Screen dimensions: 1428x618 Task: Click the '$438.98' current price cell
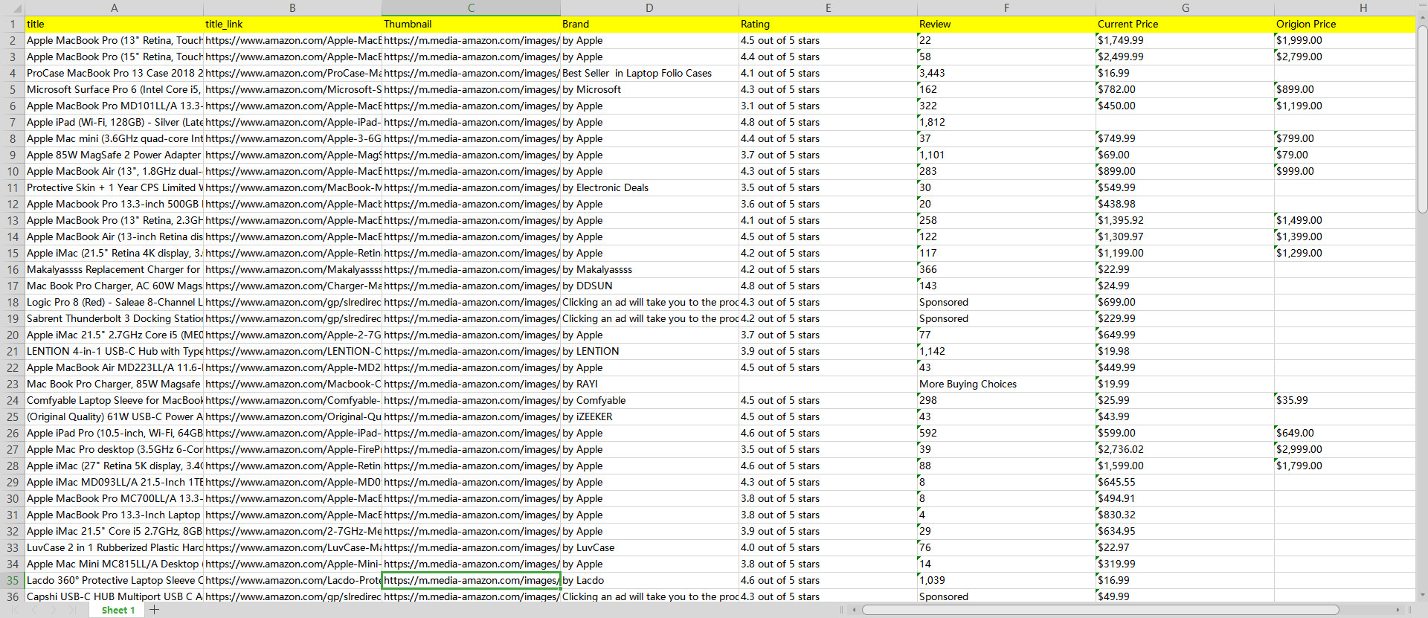1185,204
